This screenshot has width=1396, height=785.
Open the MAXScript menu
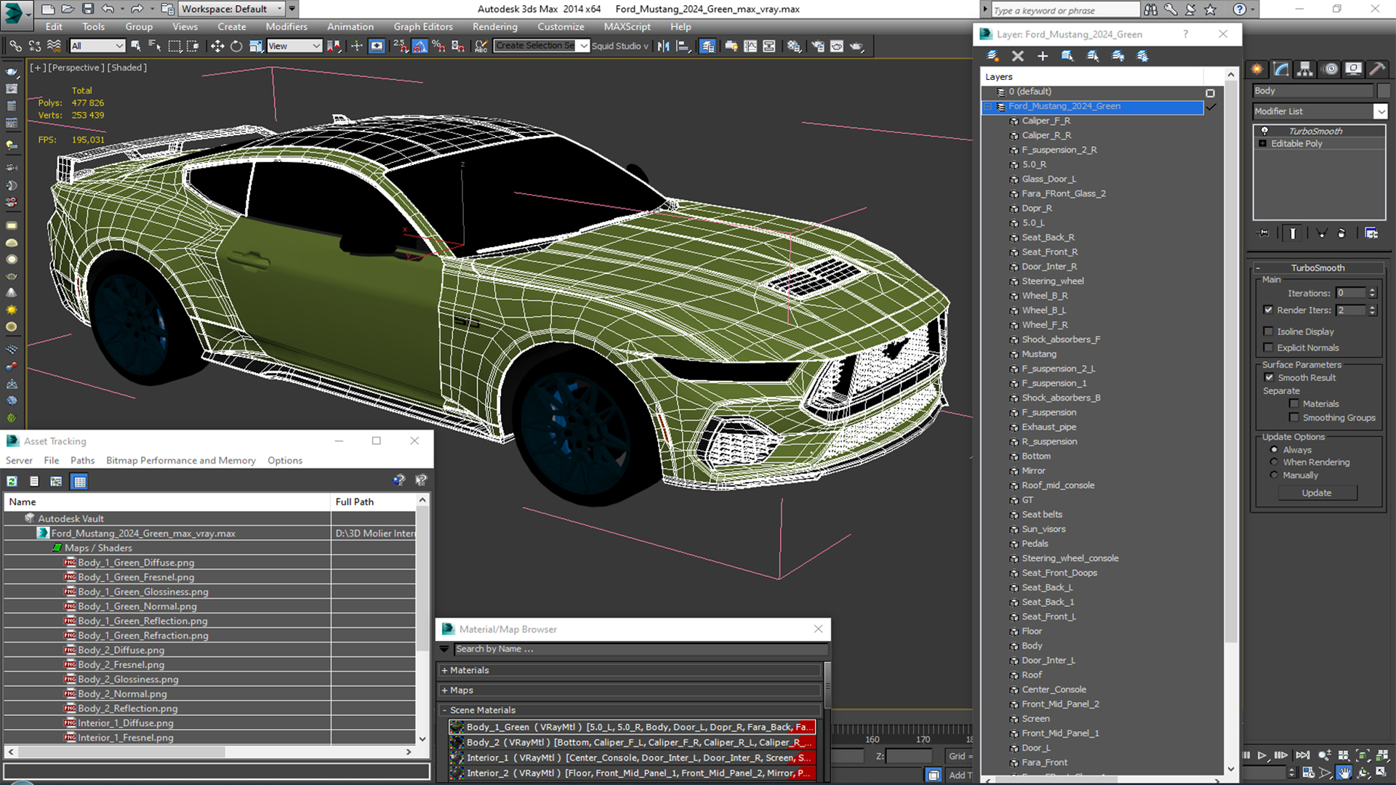[627, 27]
